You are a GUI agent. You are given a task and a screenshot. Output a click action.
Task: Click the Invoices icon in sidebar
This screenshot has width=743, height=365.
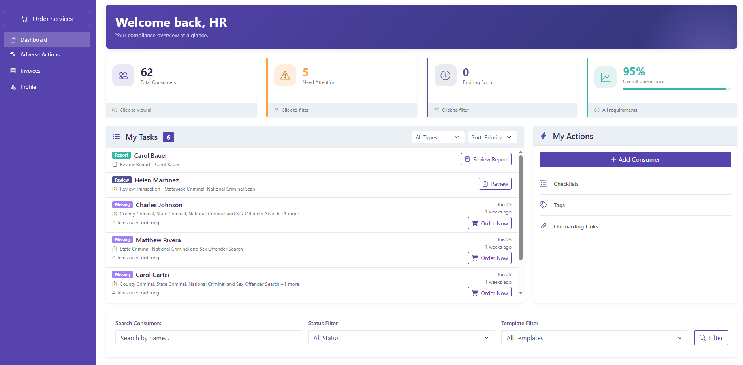pos(13,71)
